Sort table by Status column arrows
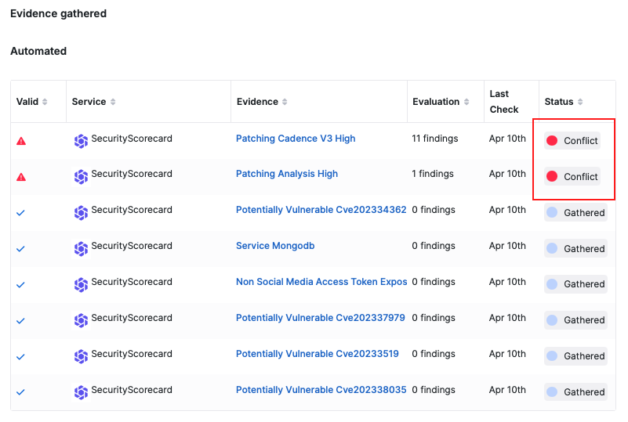628x422 pixels. (x=580, y=102)
